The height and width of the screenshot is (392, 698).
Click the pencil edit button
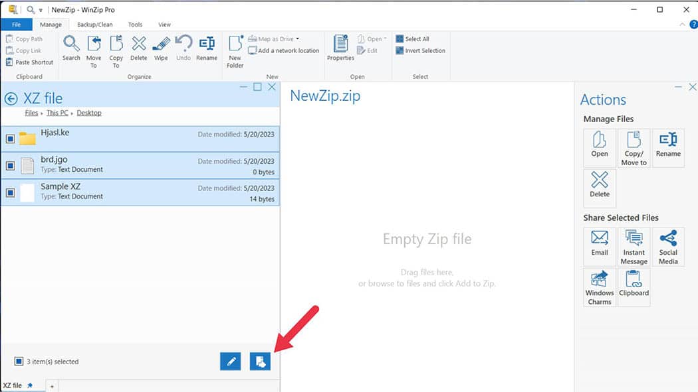click(231, 361)
